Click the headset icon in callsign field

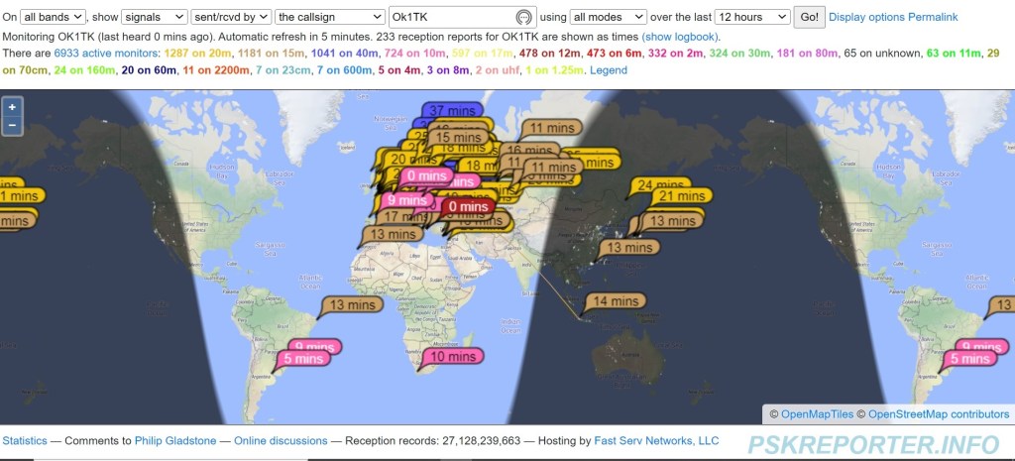[x=523, y=18]
